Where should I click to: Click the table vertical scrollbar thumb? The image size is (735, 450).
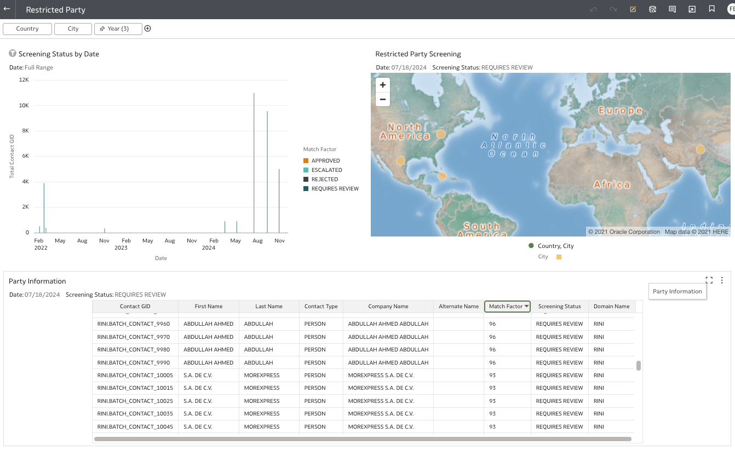639,366
